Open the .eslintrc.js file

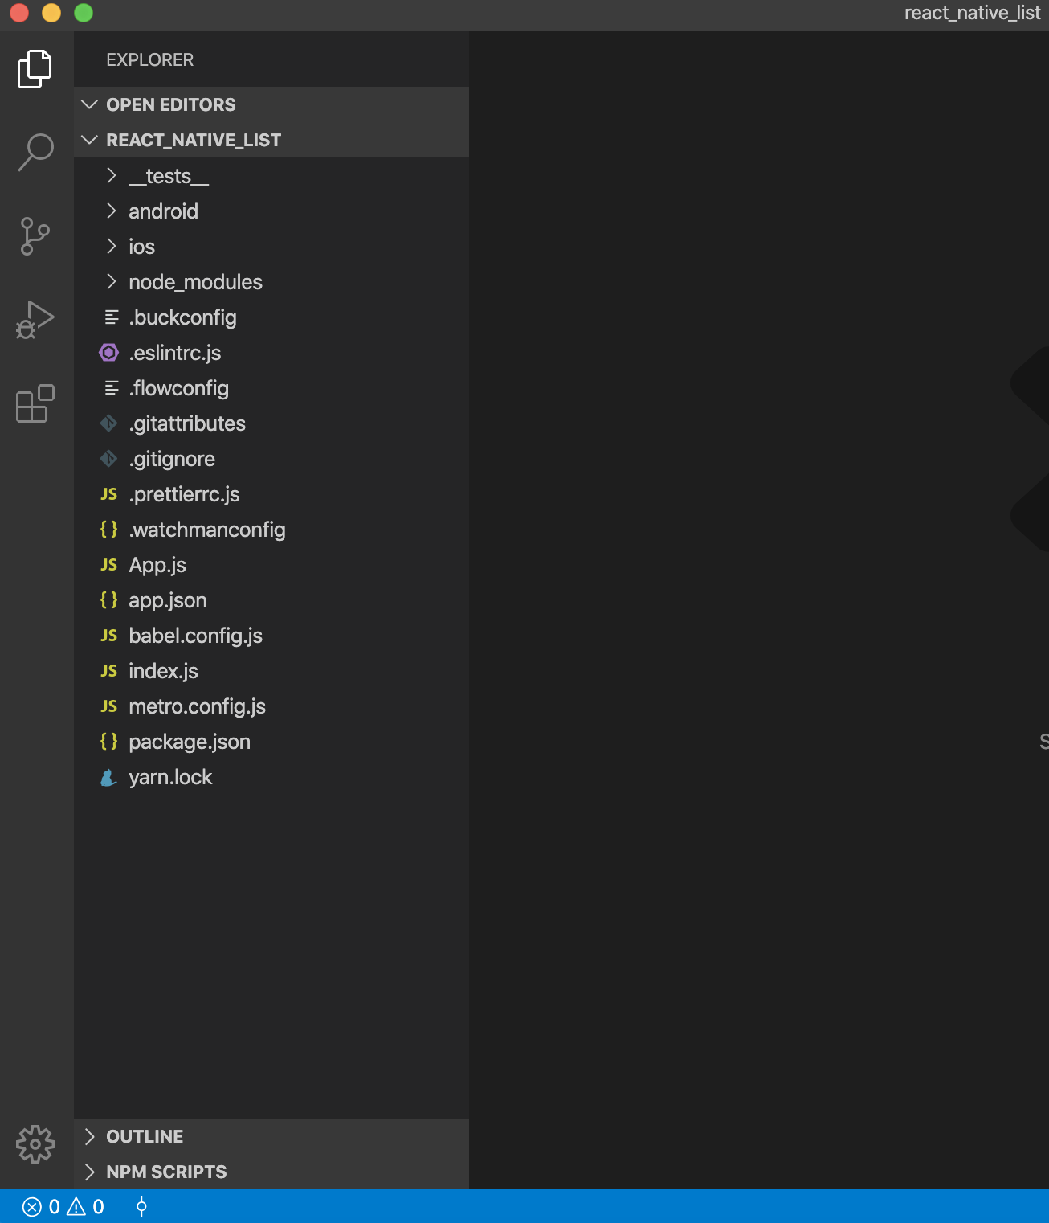point(271,352)
